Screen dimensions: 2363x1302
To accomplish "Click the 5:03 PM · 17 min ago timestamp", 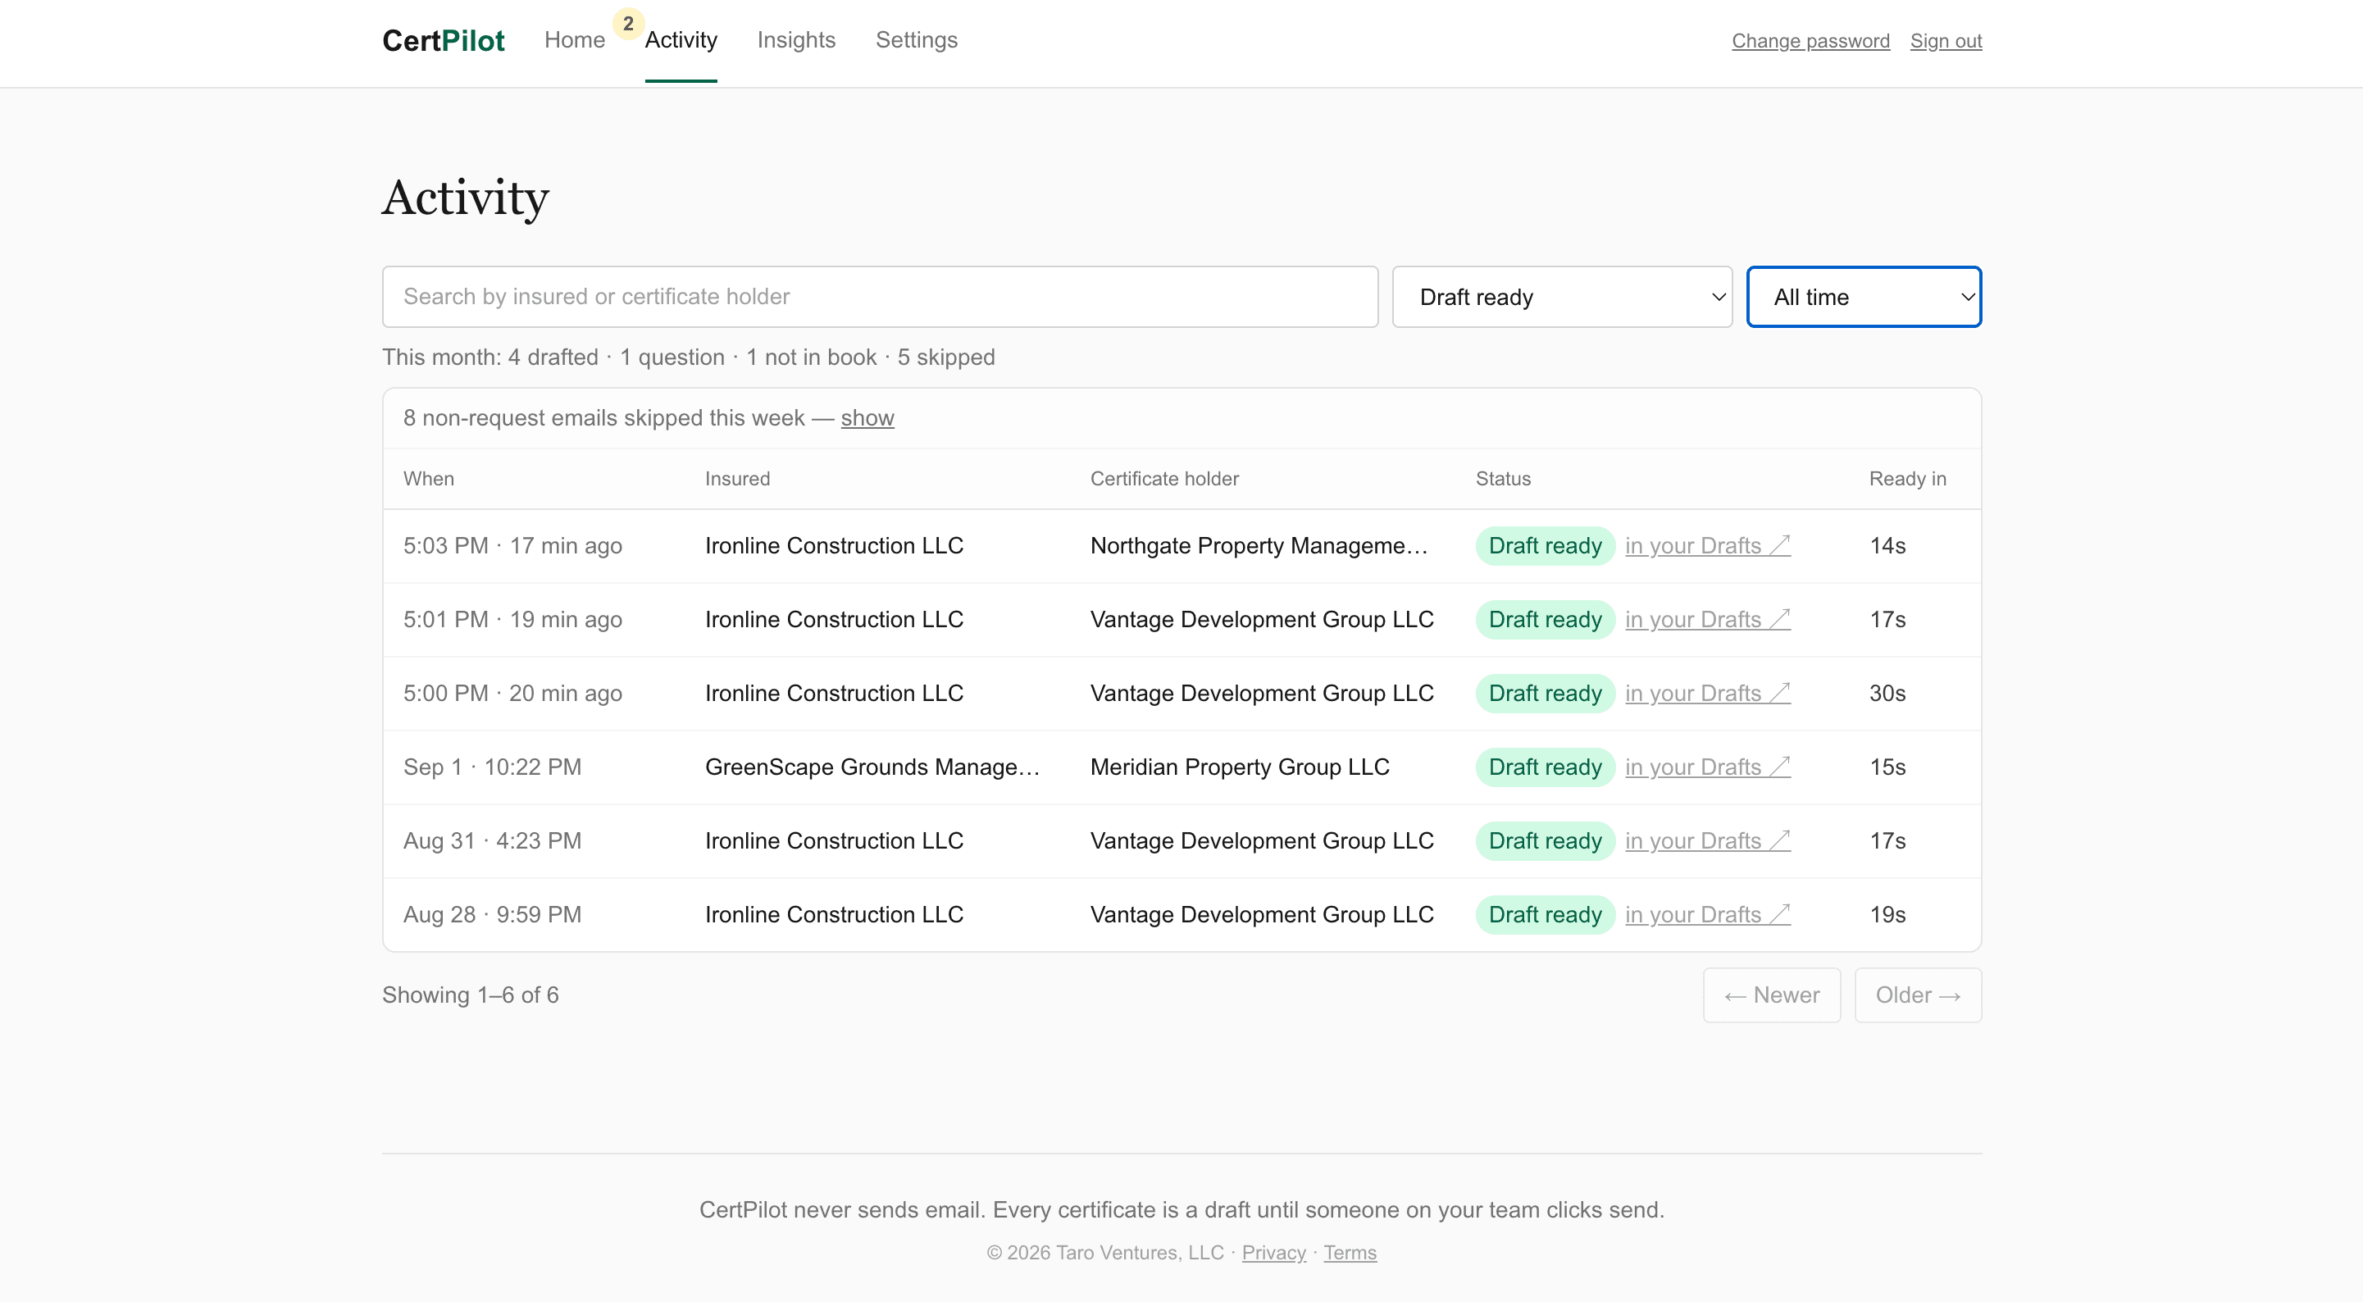I will point(512,546).
